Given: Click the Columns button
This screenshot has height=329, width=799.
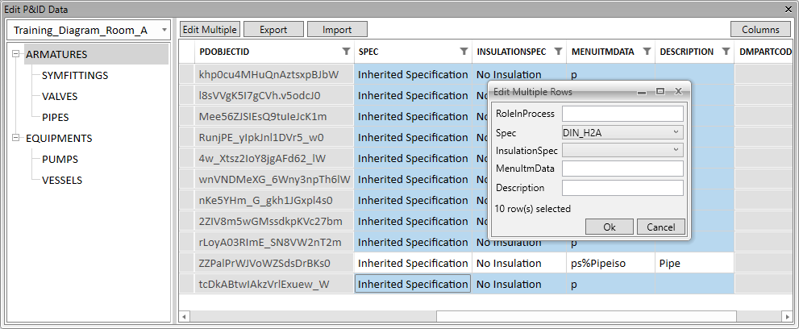Looking at the screenshot, I should point(760,30).
